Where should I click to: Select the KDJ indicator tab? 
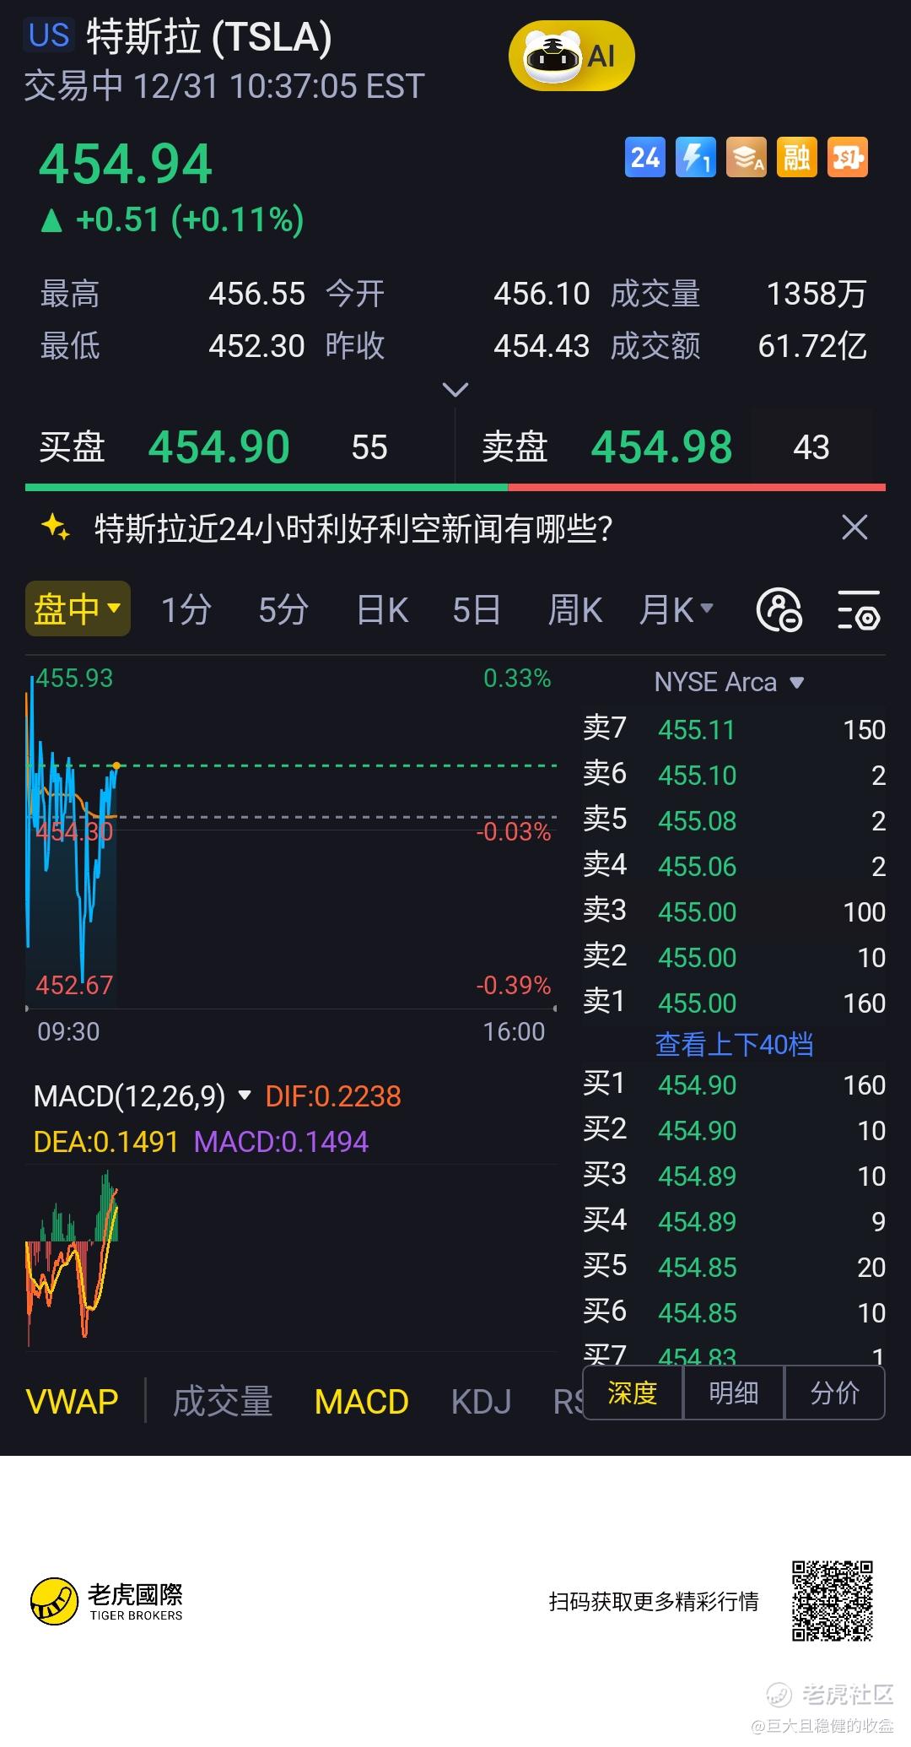481,1402
